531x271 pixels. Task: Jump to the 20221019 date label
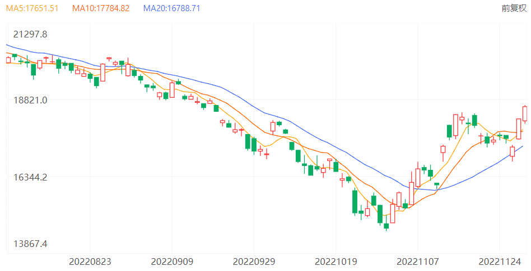click(x=336, y=261)
